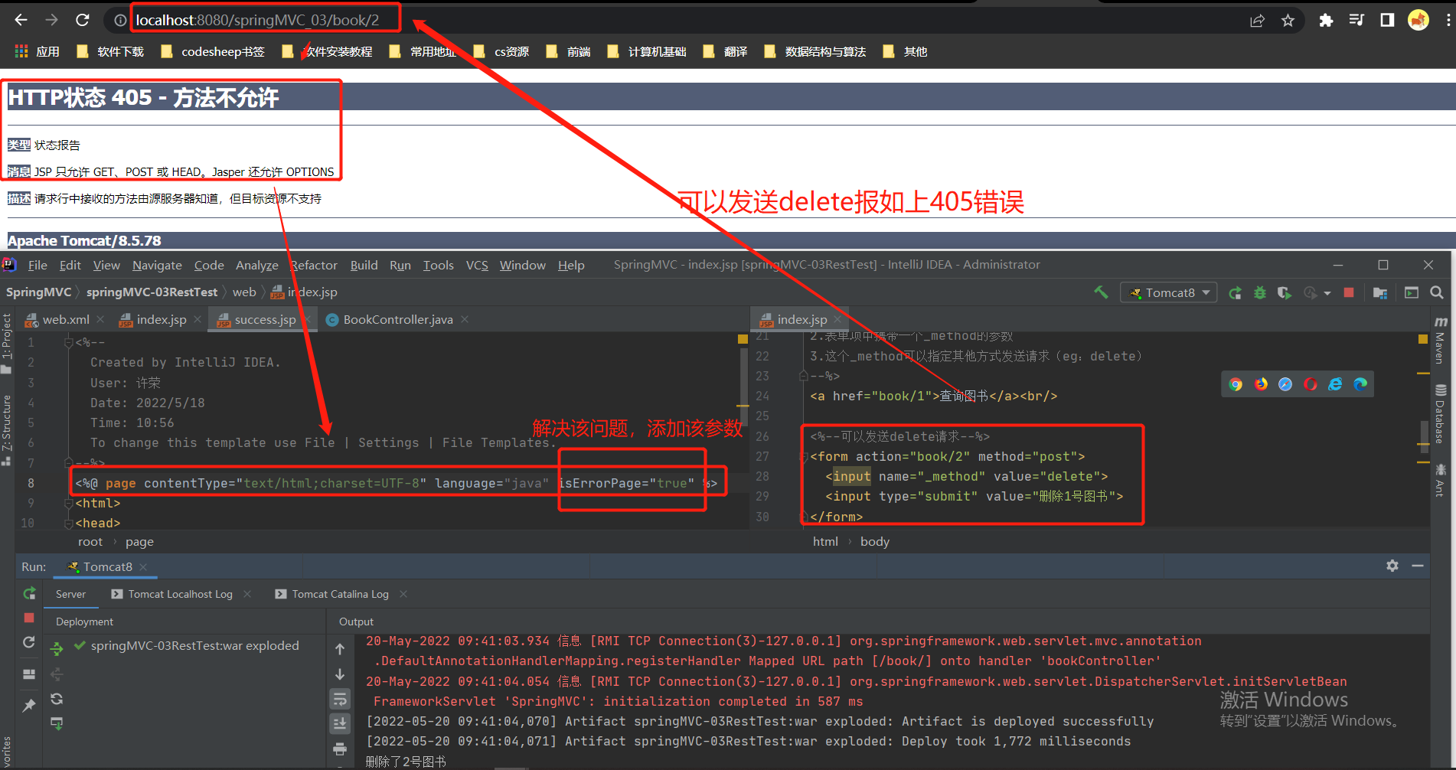Open page in Internet Explorer from editor browser bar
This screenshot has height=770, width=1456.
[1335, 384]
